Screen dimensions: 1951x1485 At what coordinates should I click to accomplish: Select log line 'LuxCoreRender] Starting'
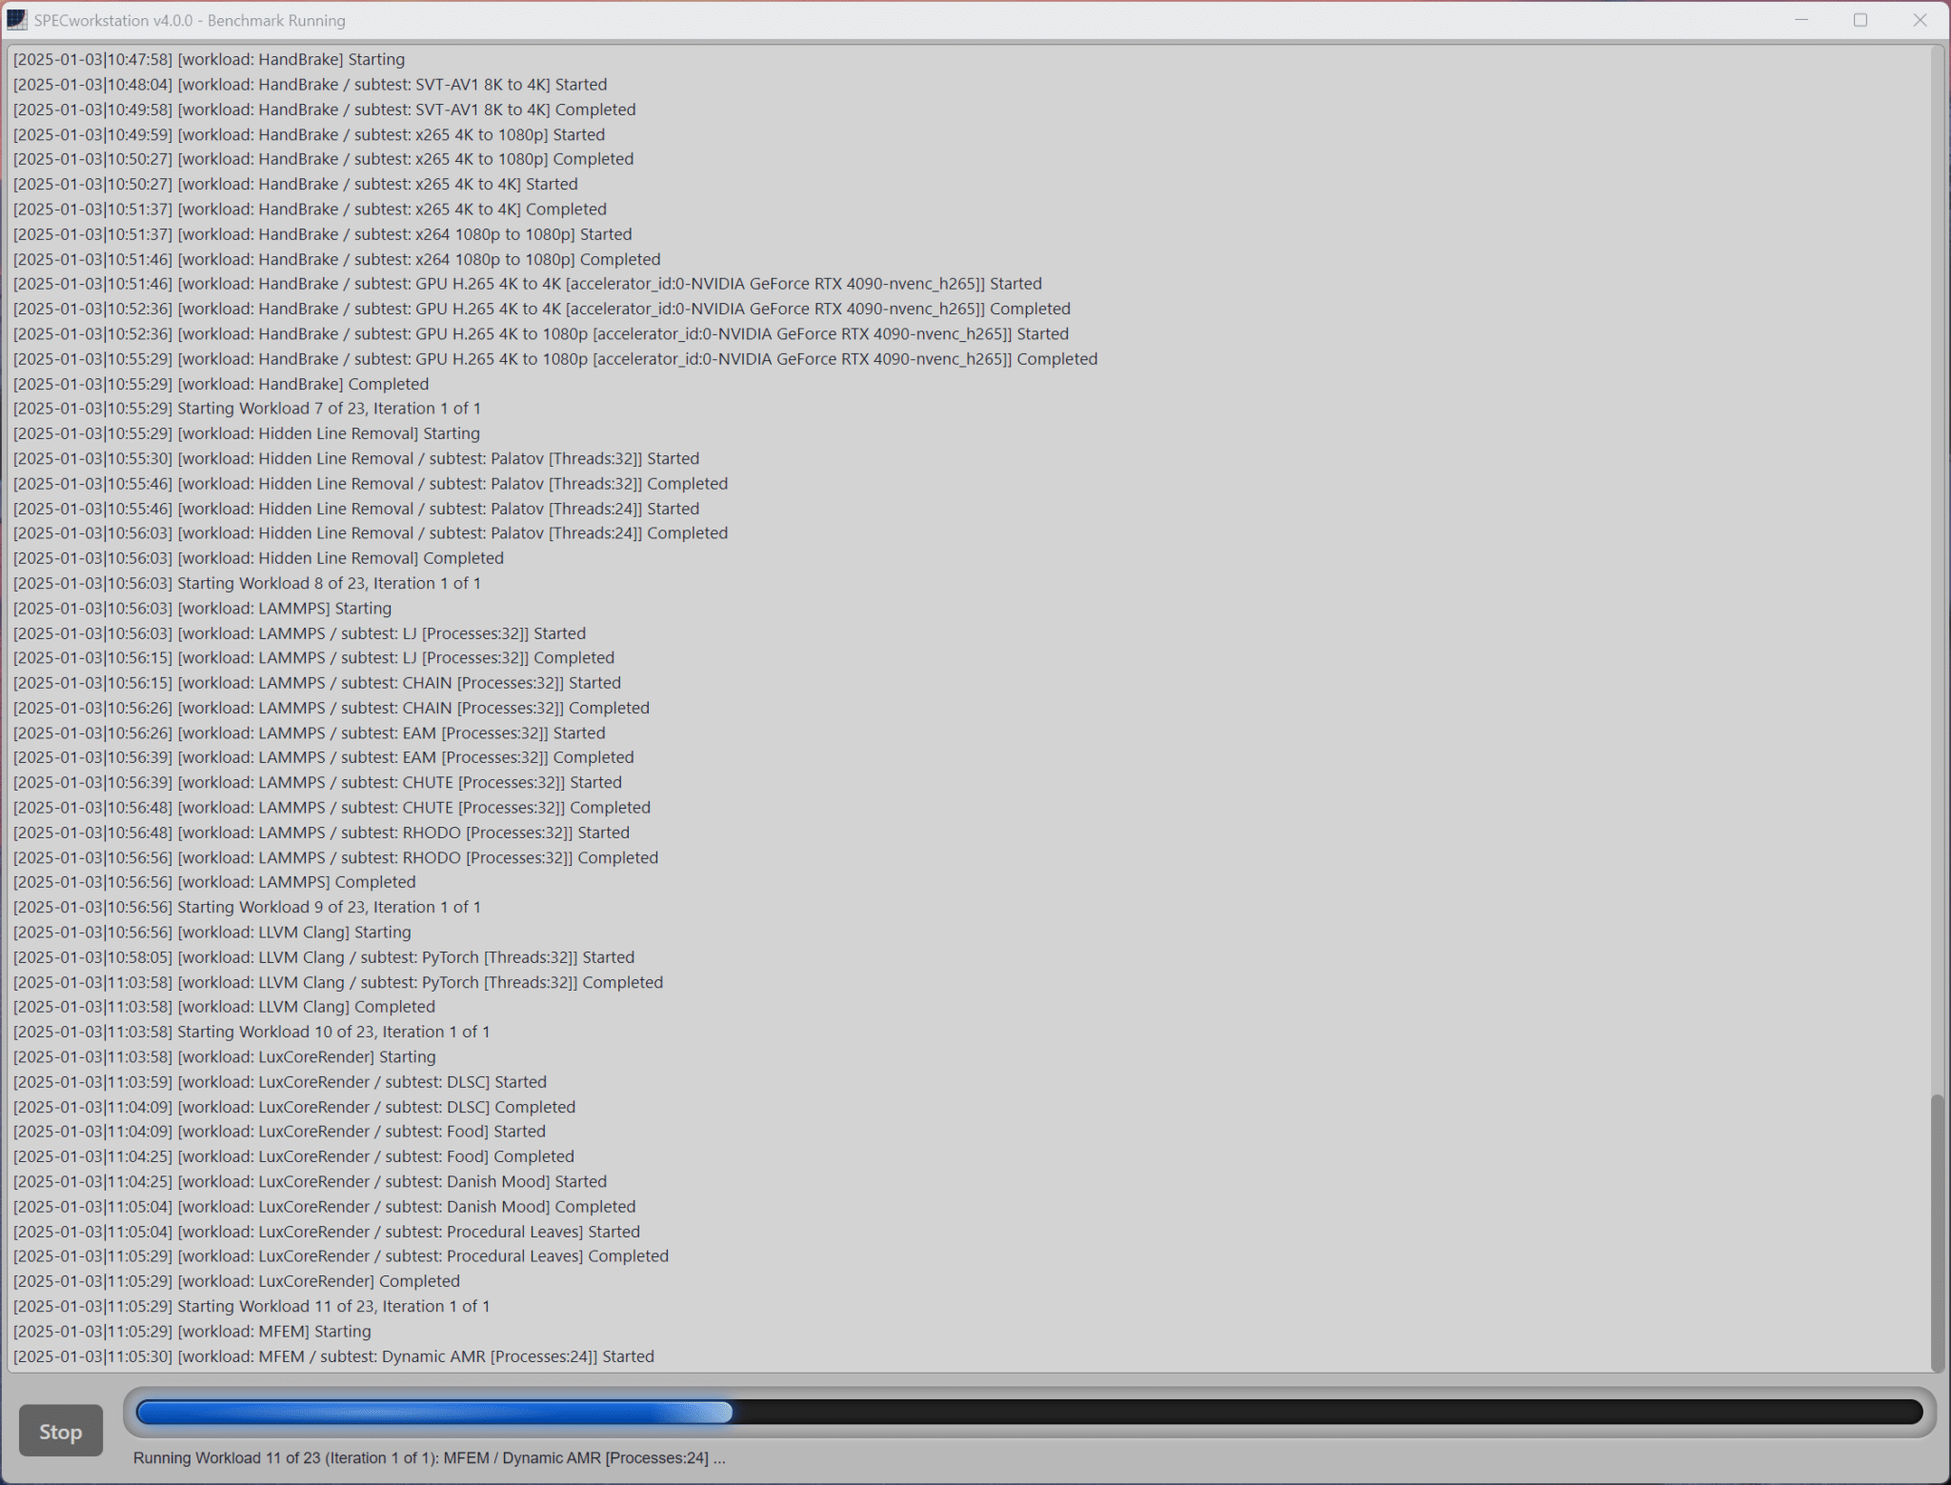[225, 1057]
